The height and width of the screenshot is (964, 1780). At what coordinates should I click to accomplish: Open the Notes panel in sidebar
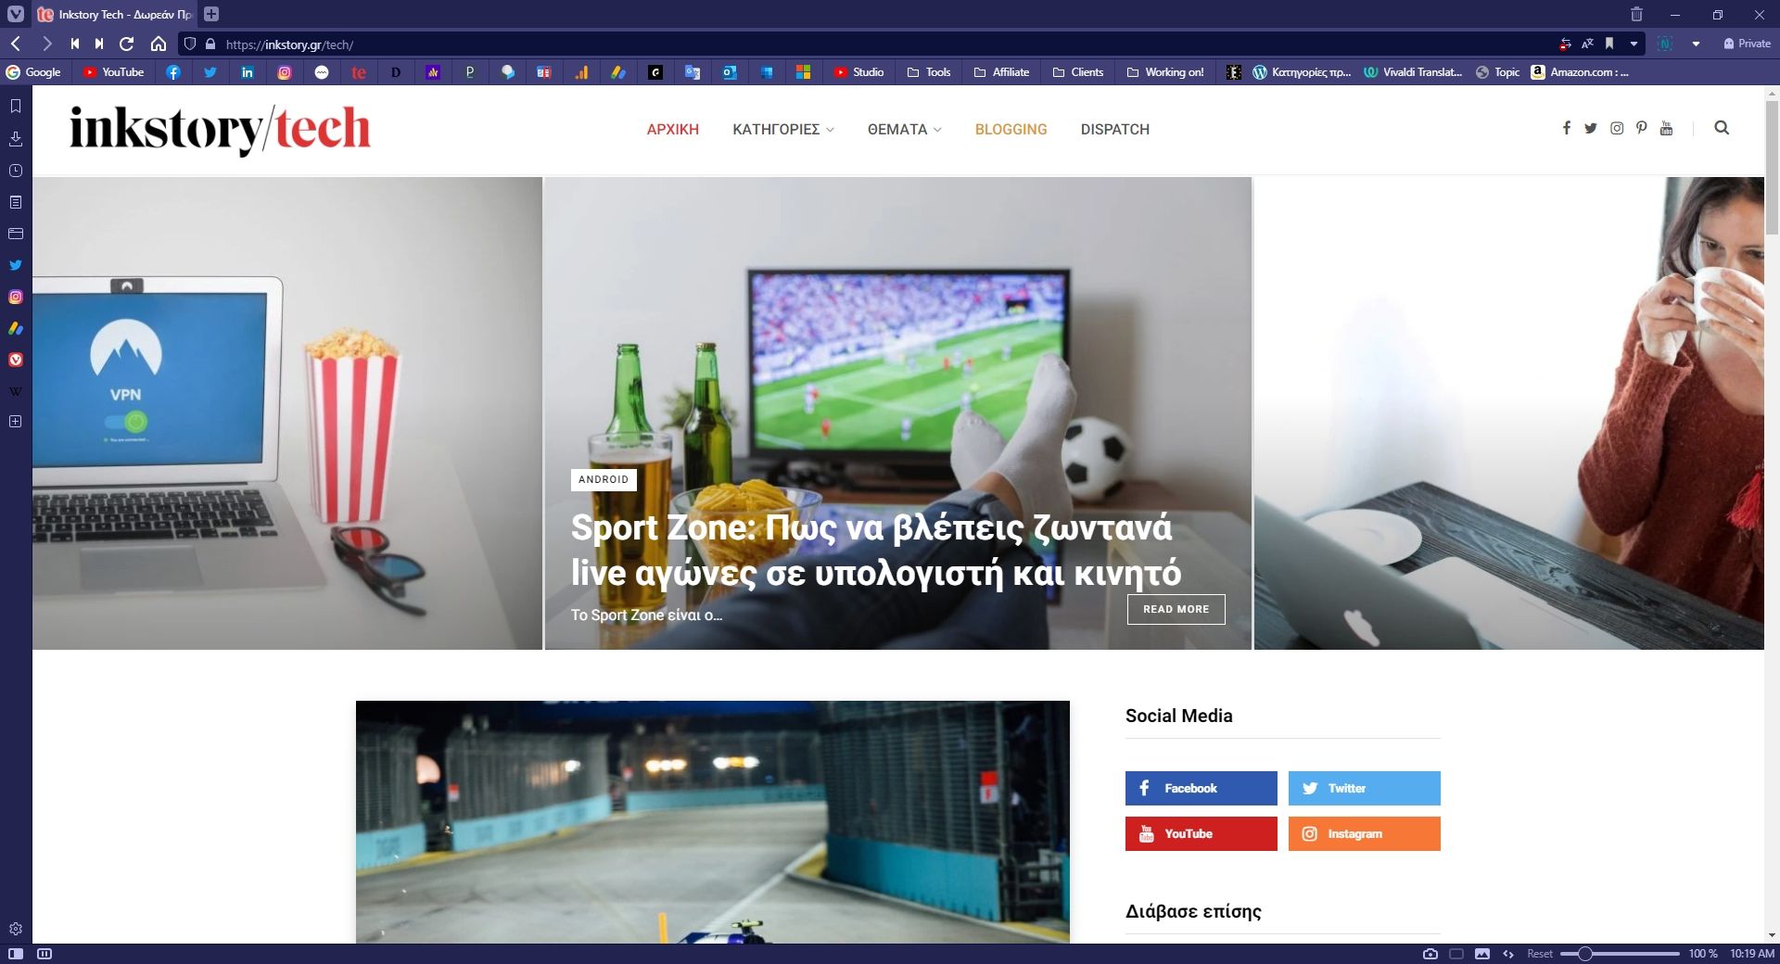16,202
